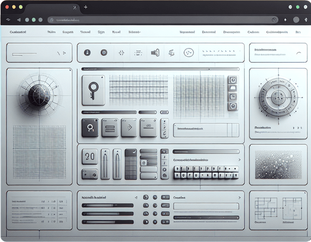Select the hamburger lines square button

coord(110,128)
